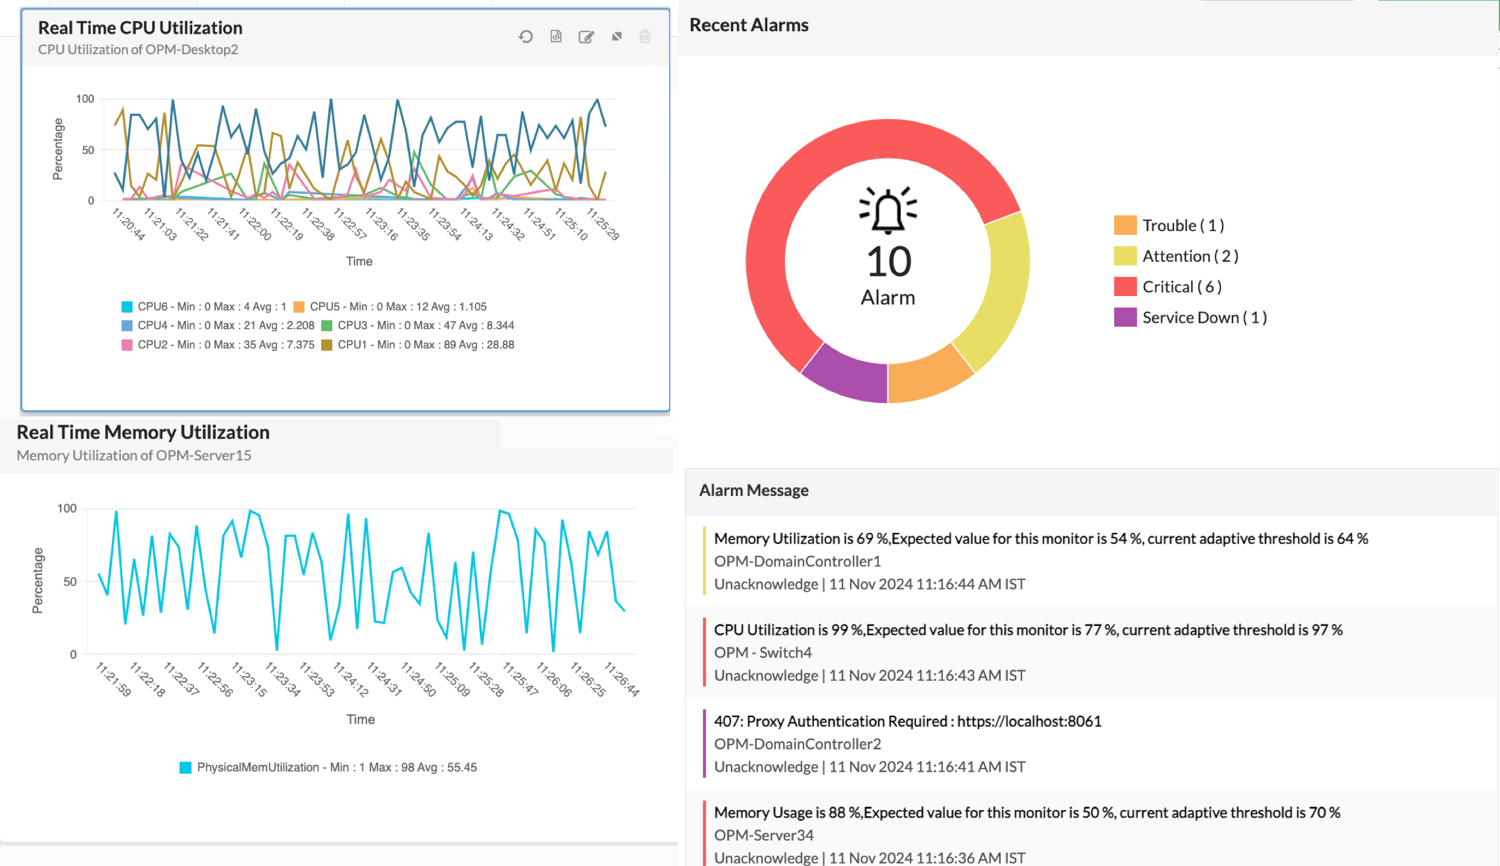Expand CPU widget to full view

[616, 37]
